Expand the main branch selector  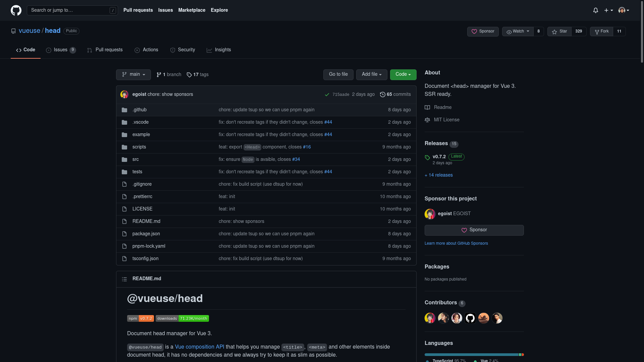133,74
